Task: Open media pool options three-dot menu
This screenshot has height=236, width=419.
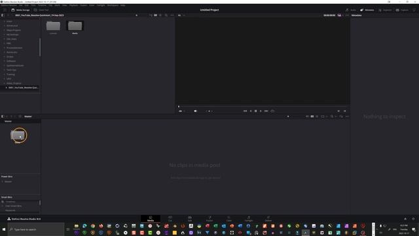Action: click(347, 117)
